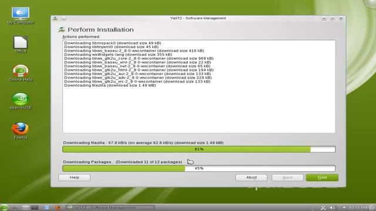Select the 'Downloading libmspack0' log line

point(112,43)
